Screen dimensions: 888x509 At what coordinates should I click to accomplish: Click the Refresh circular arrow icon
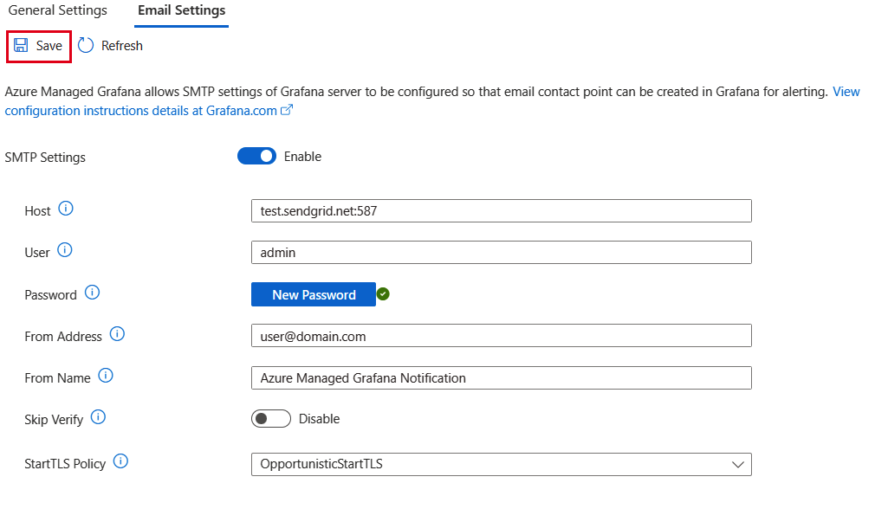(85, 46)
